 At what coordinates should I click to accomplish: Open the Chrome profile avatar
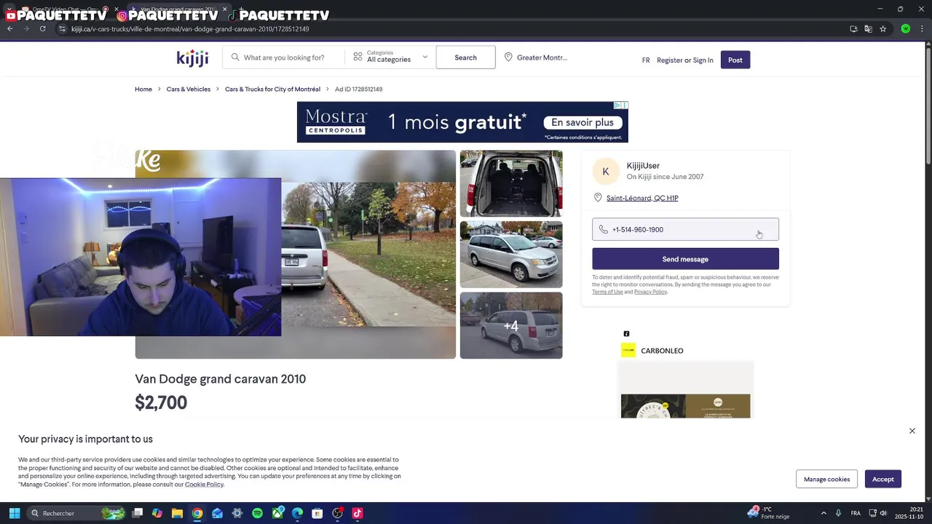[x=905, y=28]
